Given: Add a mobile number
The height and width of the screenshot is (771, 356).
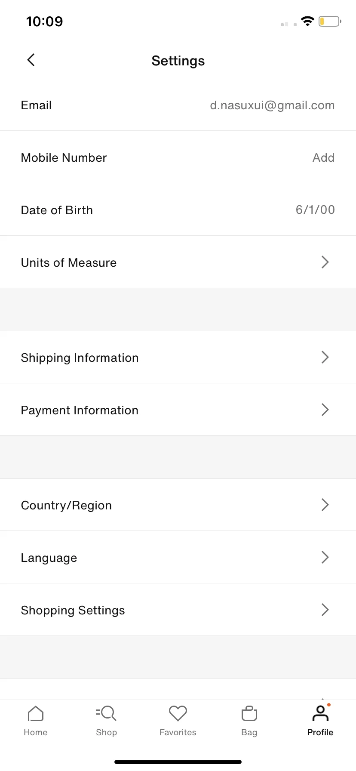Looking at the screenshot, I should coord(323,157).
